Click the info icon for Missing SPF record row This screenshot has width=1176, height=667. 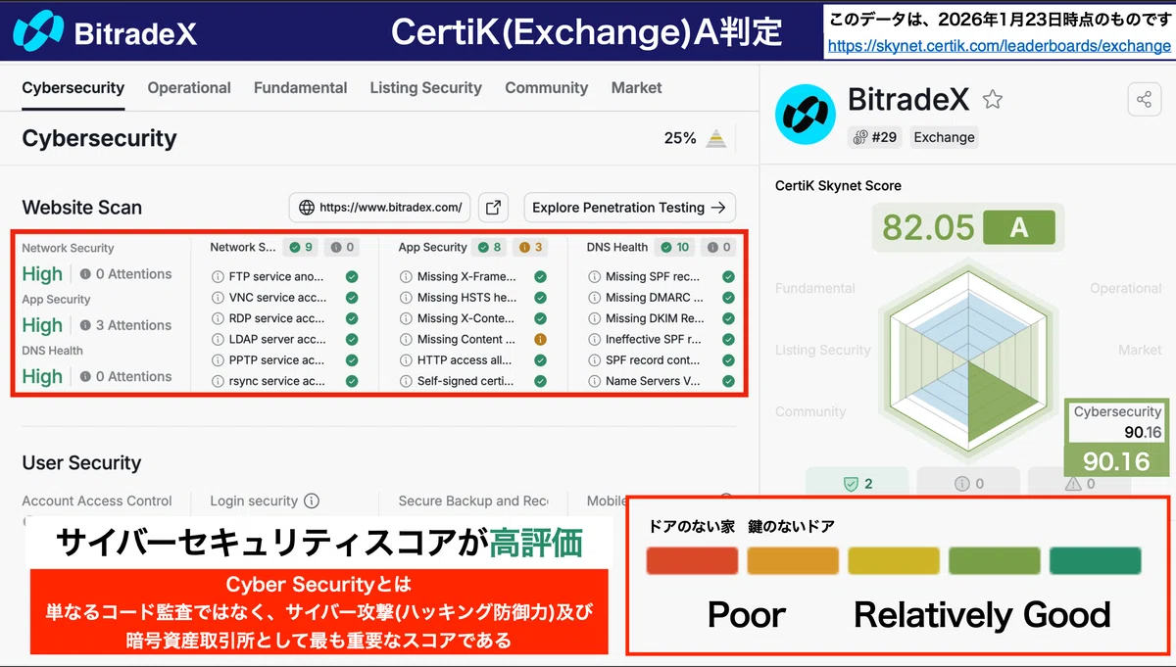point(594,277)
